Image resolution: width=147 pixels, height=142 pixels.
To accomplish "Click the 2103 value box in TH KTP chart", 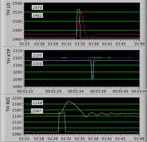I will click(37, 64).
